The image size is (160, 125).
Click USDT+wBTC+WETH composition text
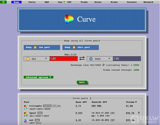40,109
